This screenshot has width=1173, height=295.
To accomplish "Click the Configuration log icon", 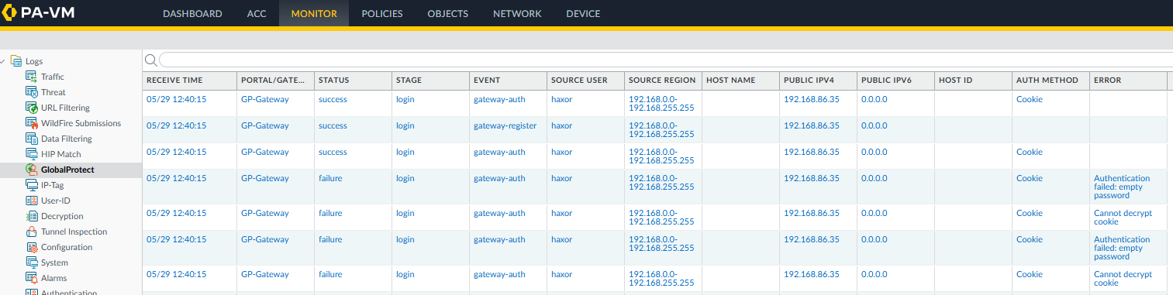I will [x=32, y=247].
